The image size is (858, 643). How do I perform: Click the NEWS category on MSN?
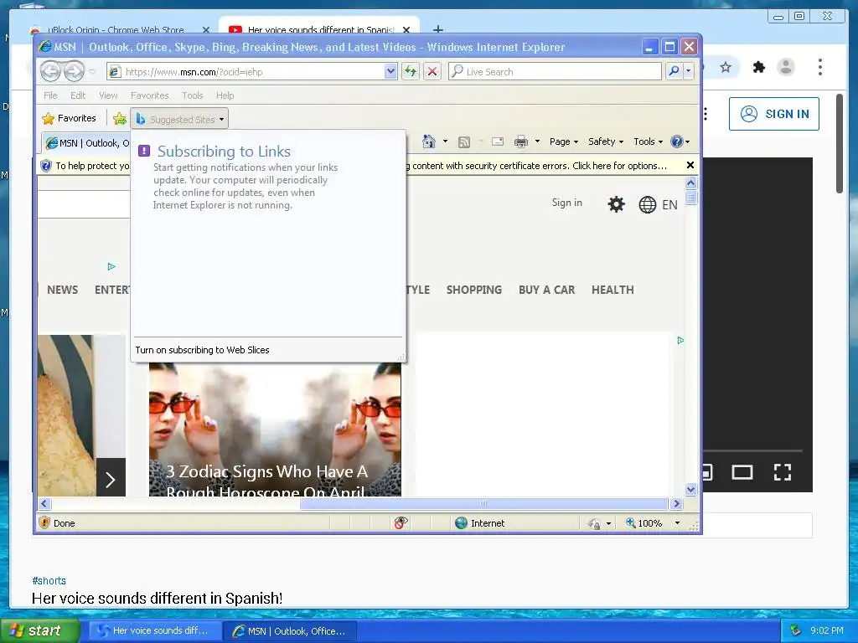pos(62,290)
